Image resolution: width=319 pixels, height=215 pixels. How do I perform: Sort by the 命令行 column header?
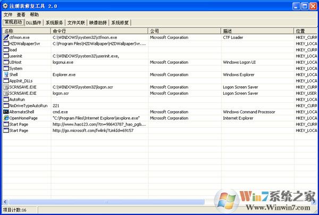tap(99, 31)
